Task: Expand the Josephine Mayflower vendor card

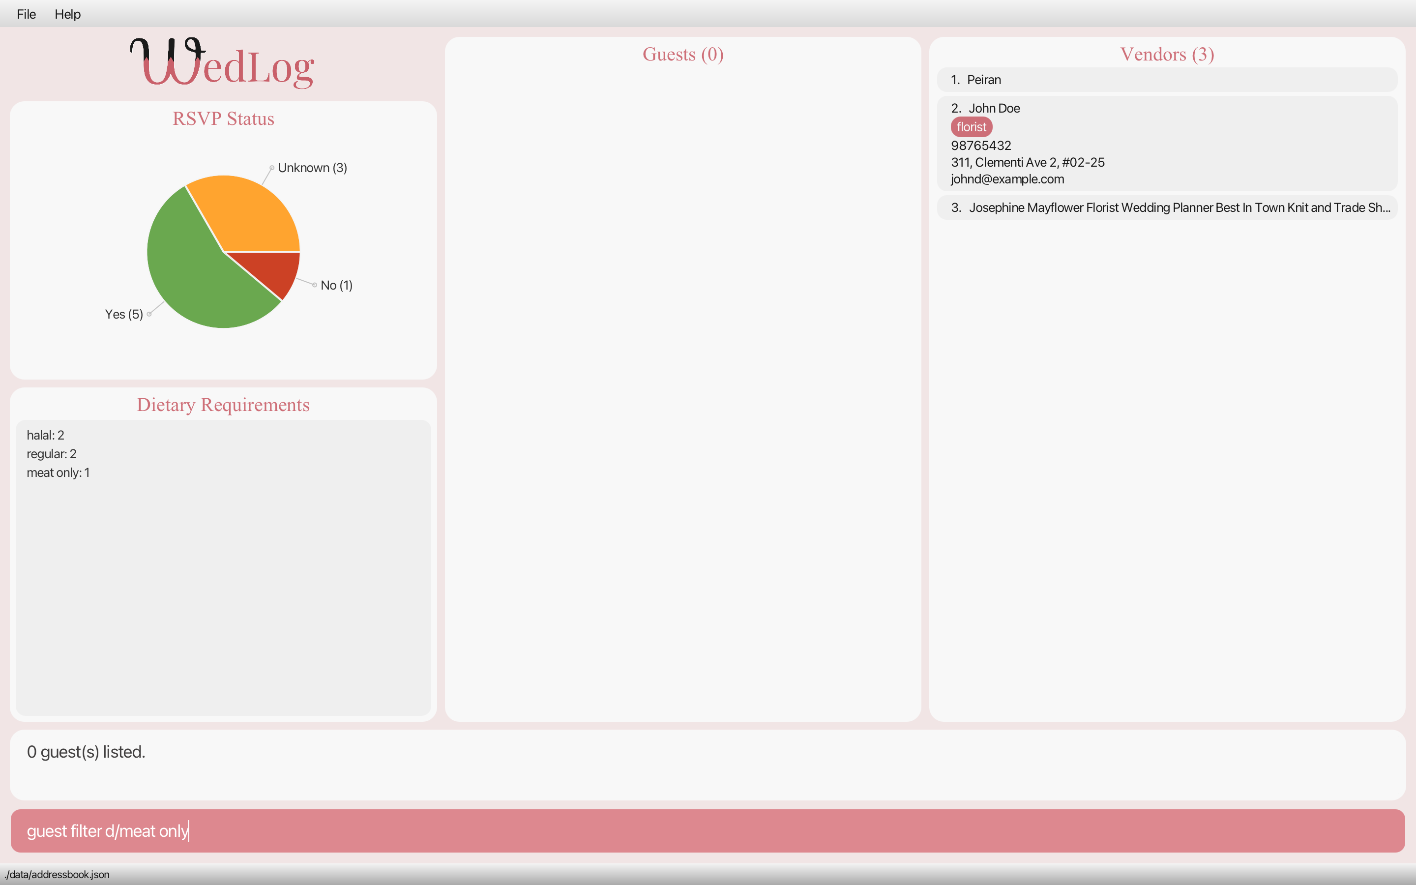Action: (1167, 208)
